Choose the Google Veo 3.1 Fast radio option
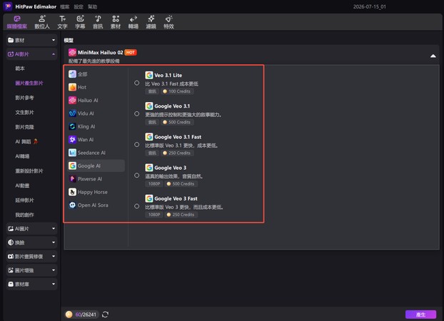The image size is (444, 321). coord(137,145)
